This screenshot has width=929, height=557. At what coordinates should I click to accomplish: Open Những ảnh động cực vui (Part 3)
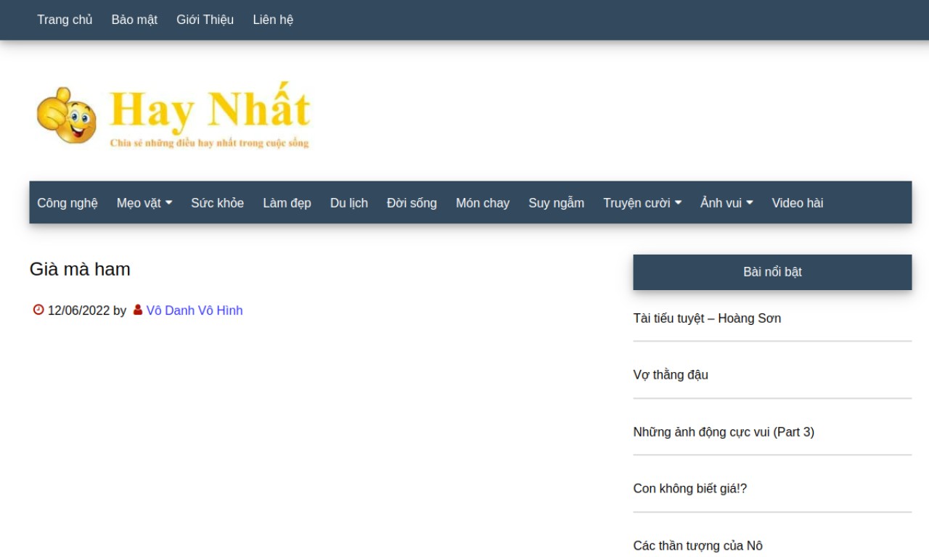(724, 432)
